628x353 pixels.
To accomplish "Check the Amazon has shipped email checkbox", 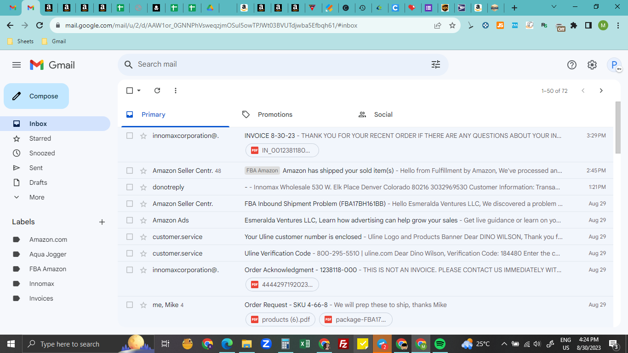I will pyautogui.click(x=130, y=171).
